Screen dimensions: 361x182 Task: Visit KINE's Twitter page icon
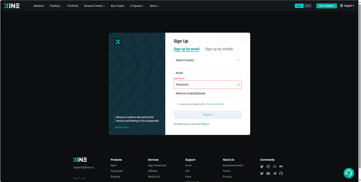[262, 174]
